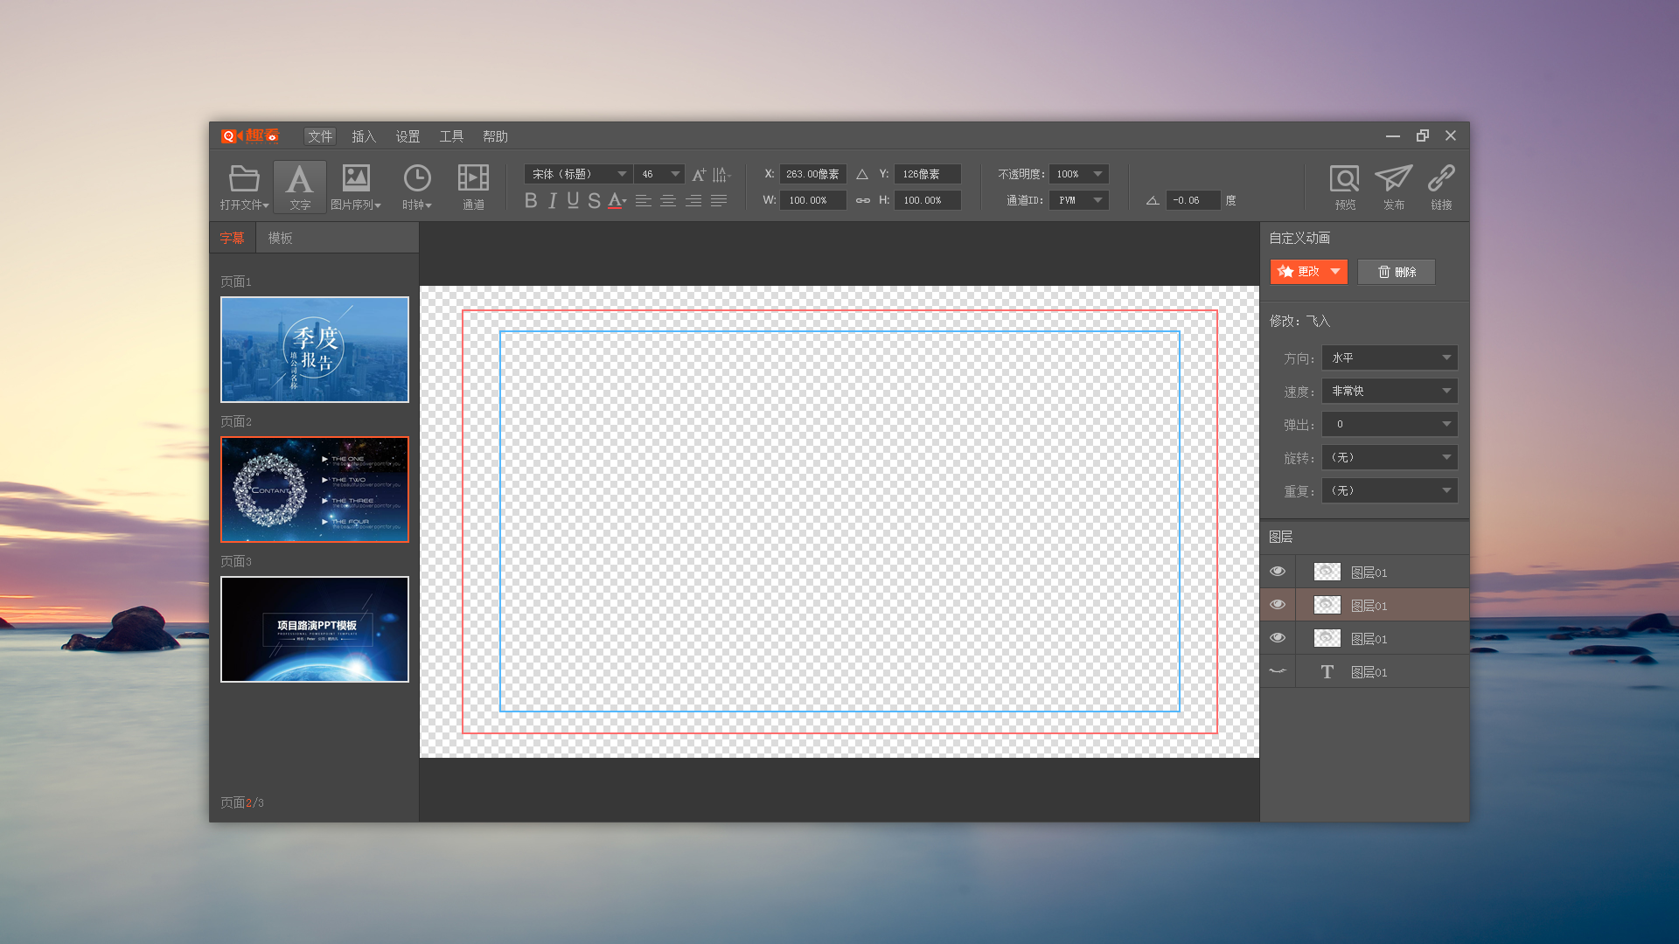The height and width of the screenshot is (944, 1679).
Task: Click the 发布 publish icon
Action: 1394,187
